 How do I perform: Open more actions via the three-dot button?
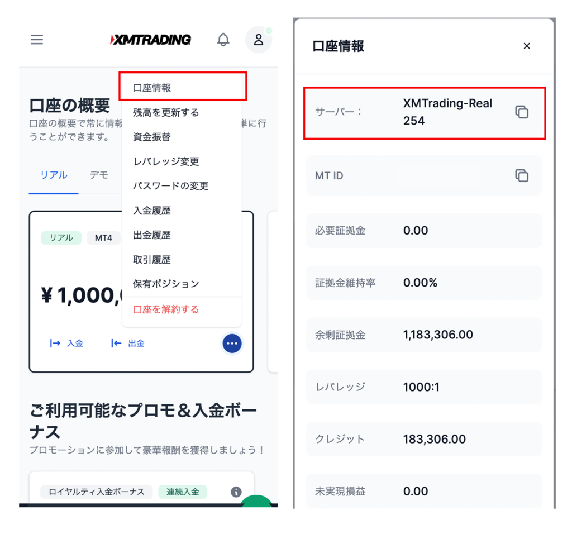[x=232, y=344]
